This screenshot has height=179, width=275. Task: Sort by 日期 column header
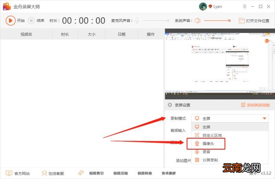click(x=122, y=34)
